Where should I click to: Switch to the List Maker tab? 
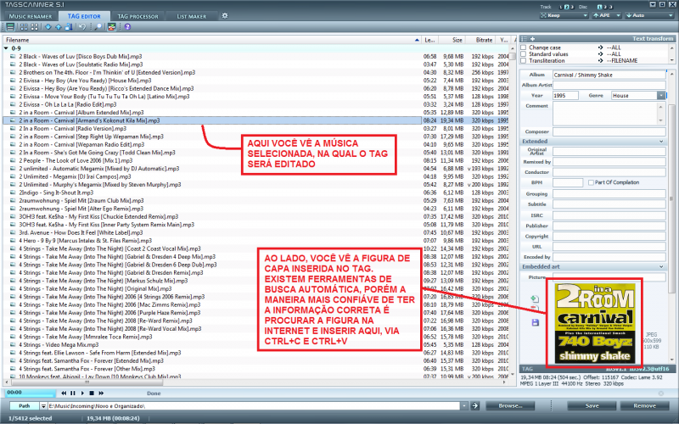coord(192,16)
